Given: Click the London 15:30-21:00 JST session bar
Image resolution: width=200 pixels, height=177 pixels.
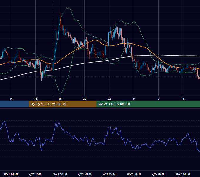Looking at the screenshot, I should click(62, 104).
